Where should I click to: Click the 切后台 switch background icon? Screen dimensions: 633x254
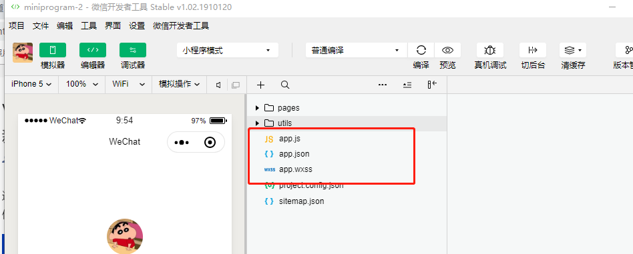533,50
